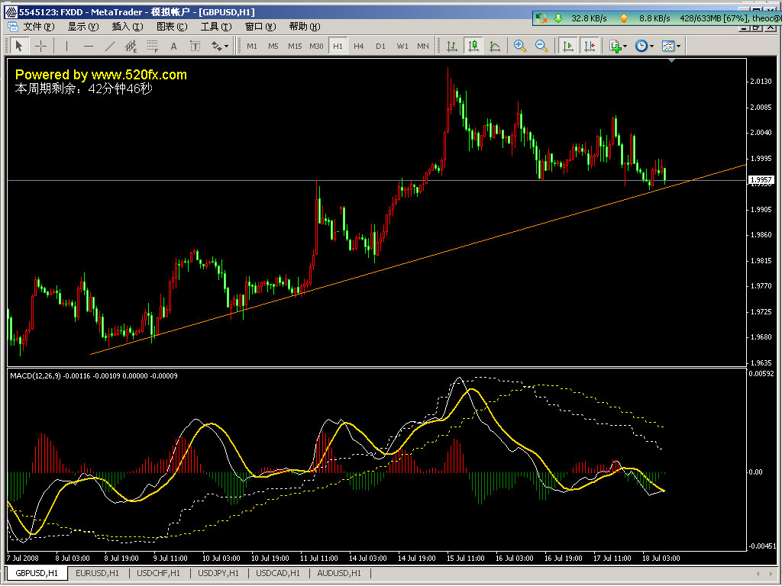Viewport: 782px width, 586px height.
Task: Switch chart to W1 timeframe
Action: (402, 46)
